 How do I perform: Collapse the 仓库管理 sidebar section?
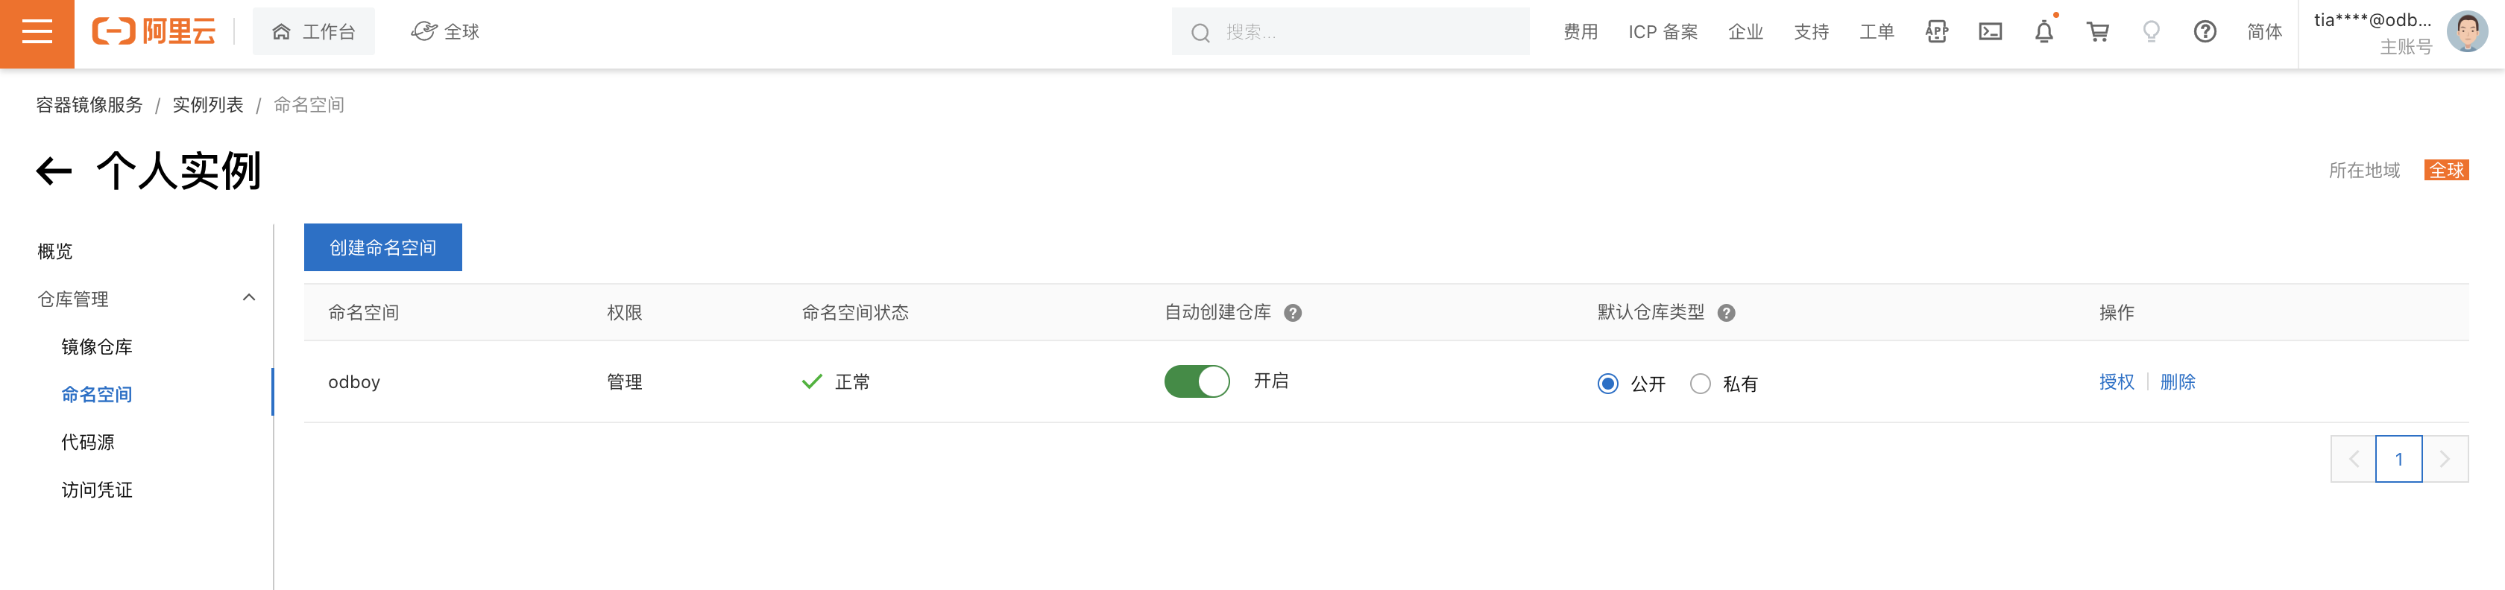[249, 299]
